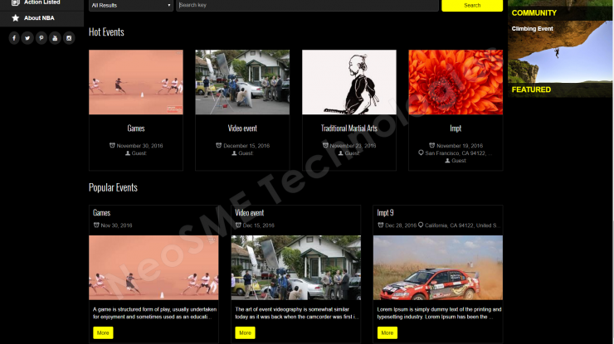
Task: Click the Guest user icon under Impt
Action: (x=447, y=161)
